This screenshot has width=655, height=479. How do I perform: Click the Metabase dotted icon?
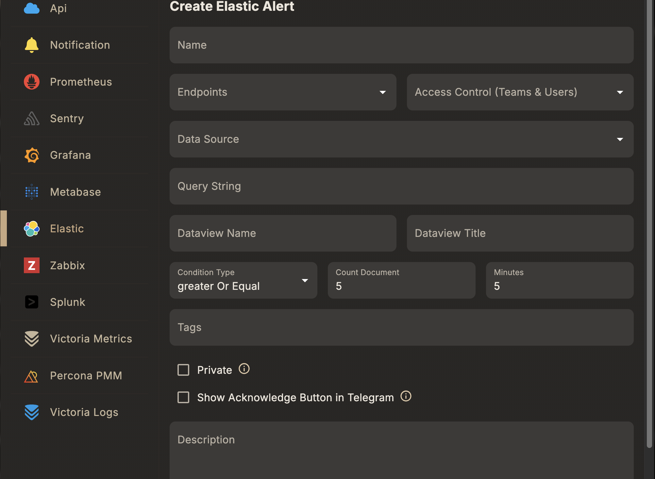(x=32, y=192)
